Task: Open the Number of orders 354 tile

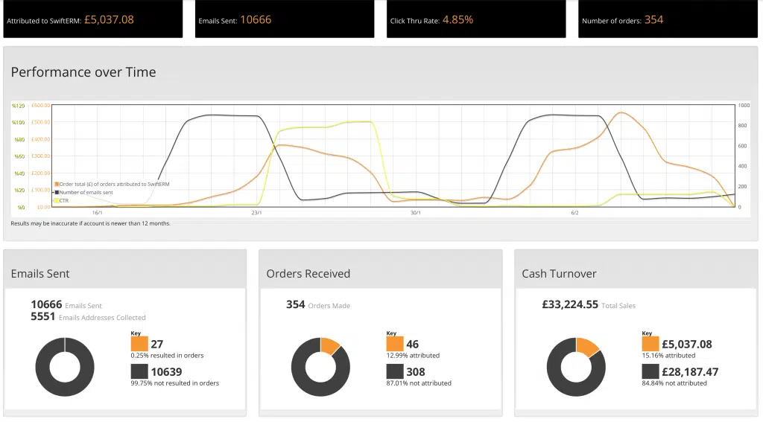Action: point(668,19)
